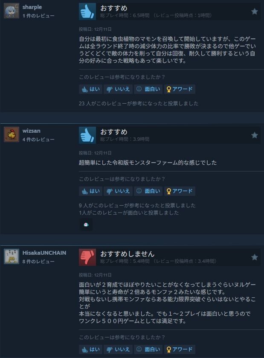The image size is (264, 358).
Task: Open the HisakaUNCHAIN username link
Action: point(44,253)
